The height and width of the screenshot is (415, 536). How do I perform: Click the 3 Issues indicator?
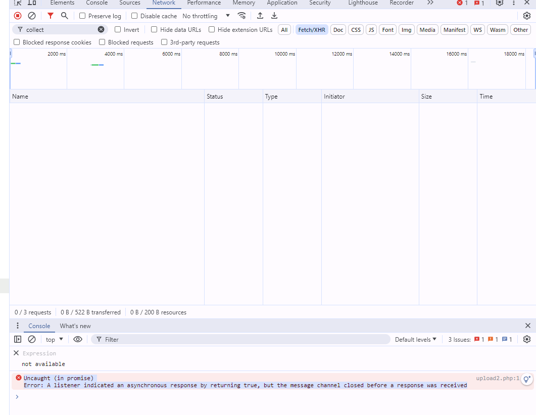480,339
